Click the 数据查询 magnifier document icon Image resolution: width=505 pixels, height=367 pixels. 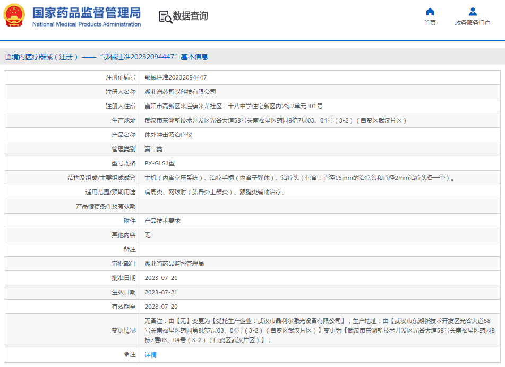coord(166,16)
